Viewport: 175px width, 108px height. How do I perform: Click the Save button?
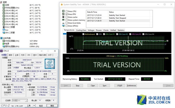pyautogui.click(x=104, y=86)
